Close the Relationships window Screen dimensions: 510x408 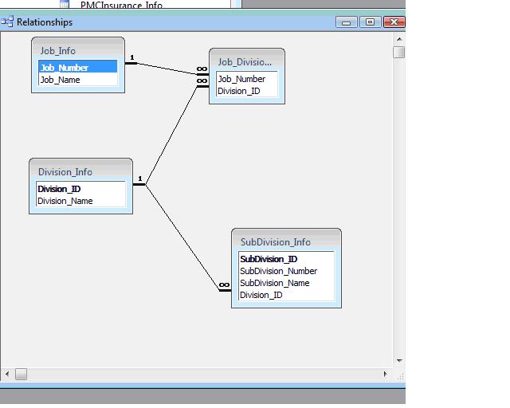point(394,22)
